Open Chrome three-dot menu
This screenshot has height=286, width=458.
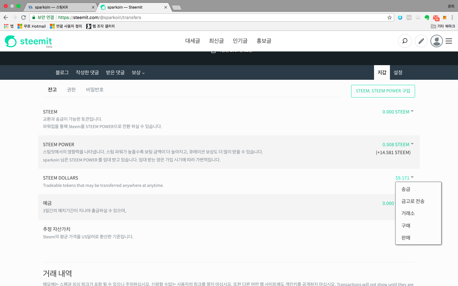click(x=452, y=17)
